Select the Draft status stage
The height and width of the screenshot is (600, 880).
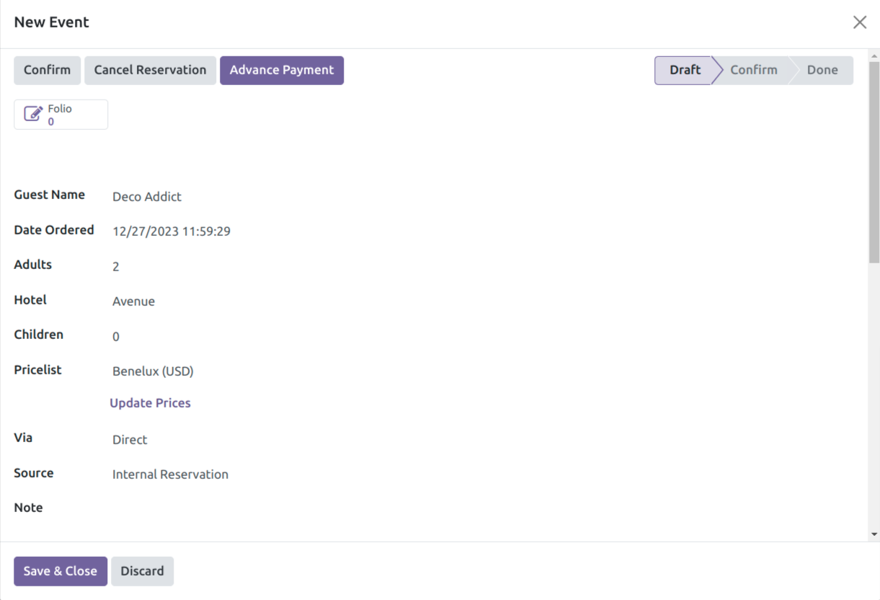click(684, 71)
